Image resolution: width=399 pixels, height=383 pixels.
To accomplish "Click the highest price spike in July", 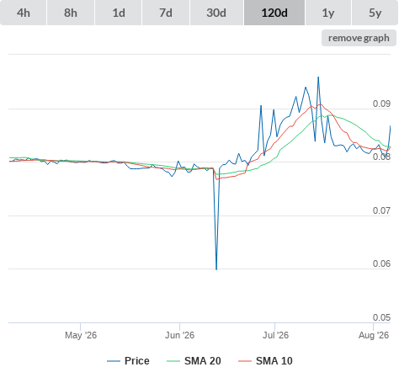I will tap(318, 77).
